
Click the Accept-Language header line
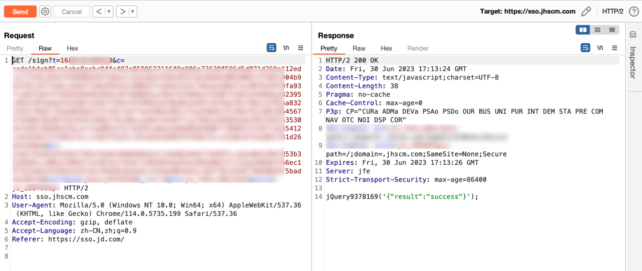pos(74,231)
